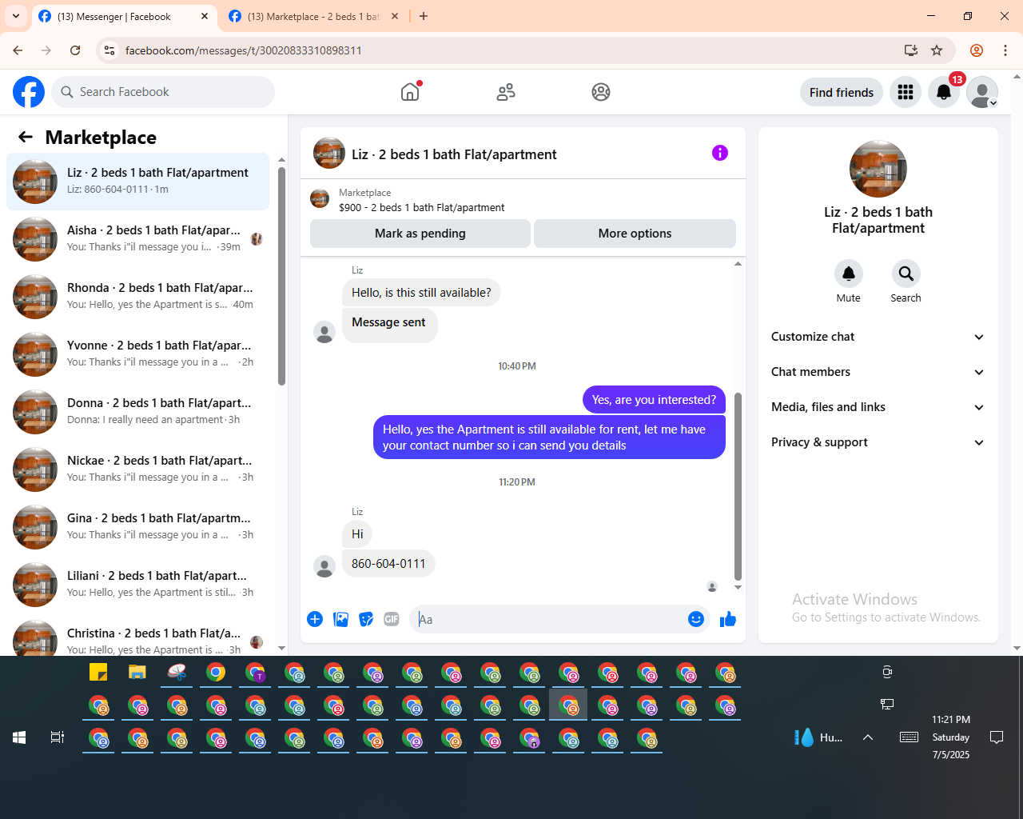Image resolution: width=1023 pixels, height=819 pixels.
Task: Go back using the Marketplace back arrow
Action: (26, 137)
